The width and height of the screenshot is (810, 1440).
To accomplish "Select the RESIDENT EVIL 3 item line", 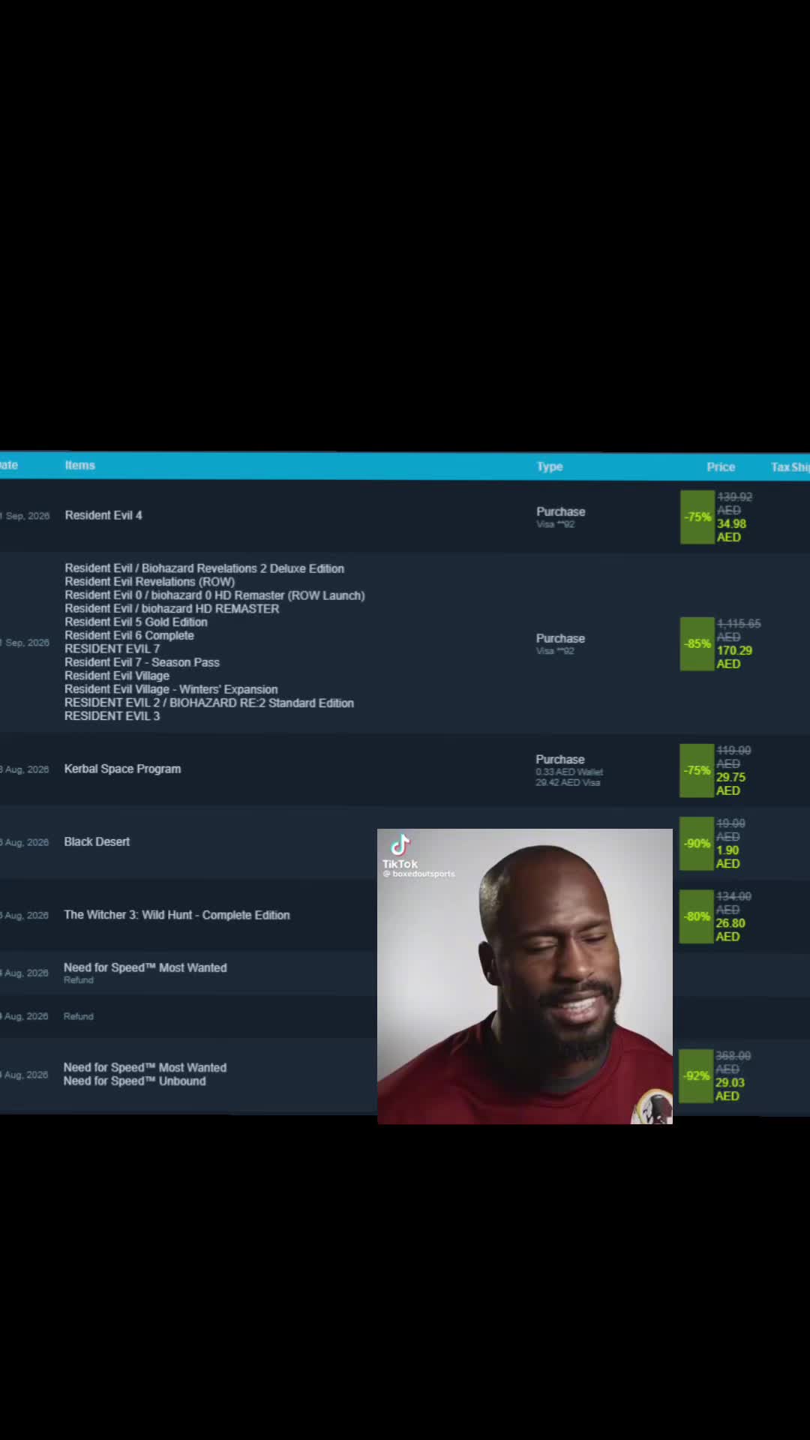I will 112,717.
